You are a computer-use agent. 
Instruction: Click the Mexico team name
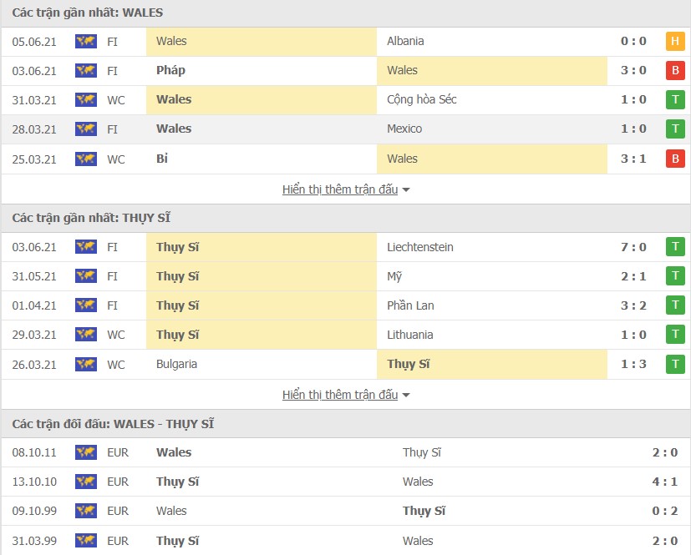(404, 129)
